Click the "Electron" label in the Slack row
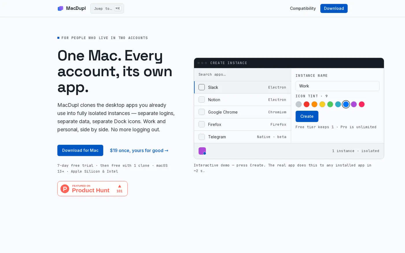Screen dimensions: 405x253 pos(277,87)
